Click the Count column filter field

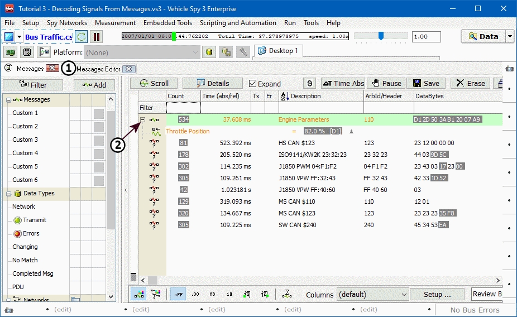point(183,108)
